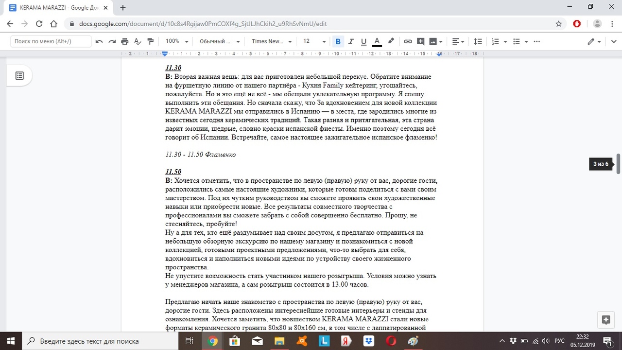
Task: Toggle underline formatting
Action: (x=363, y=42)
